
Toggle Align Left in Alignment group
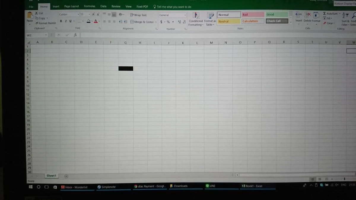click(104, 22)
